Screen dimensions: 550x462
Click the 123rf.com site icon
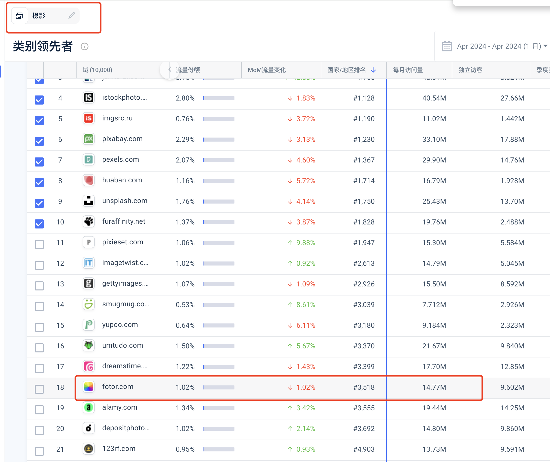tap(89, 449)
